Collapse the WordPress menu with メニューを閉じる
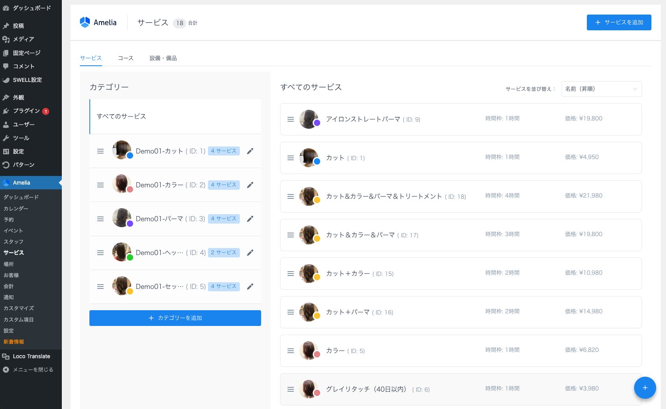Image resolution: width=666 pixels, height=409 pixels. tap(33, 370)
